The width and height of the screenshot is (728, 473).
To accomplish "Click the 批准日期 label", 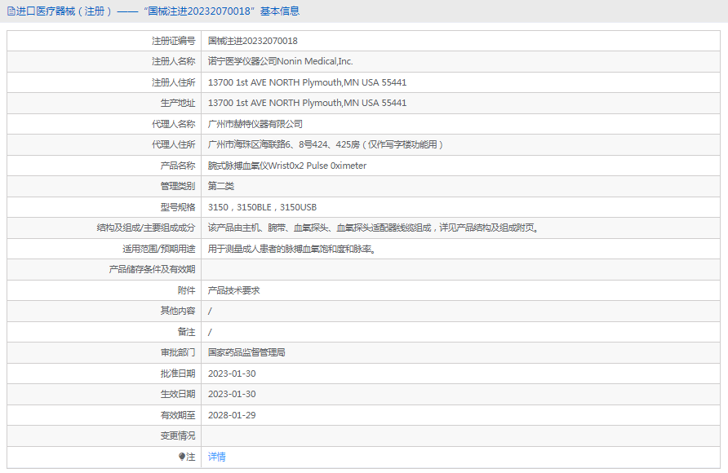I will 178,374.
